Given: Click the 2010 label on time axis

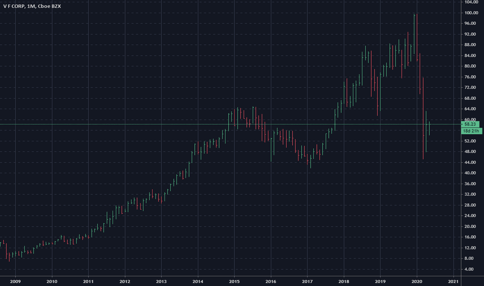Looking at the screenshot, I should click(x=52, y=281).
